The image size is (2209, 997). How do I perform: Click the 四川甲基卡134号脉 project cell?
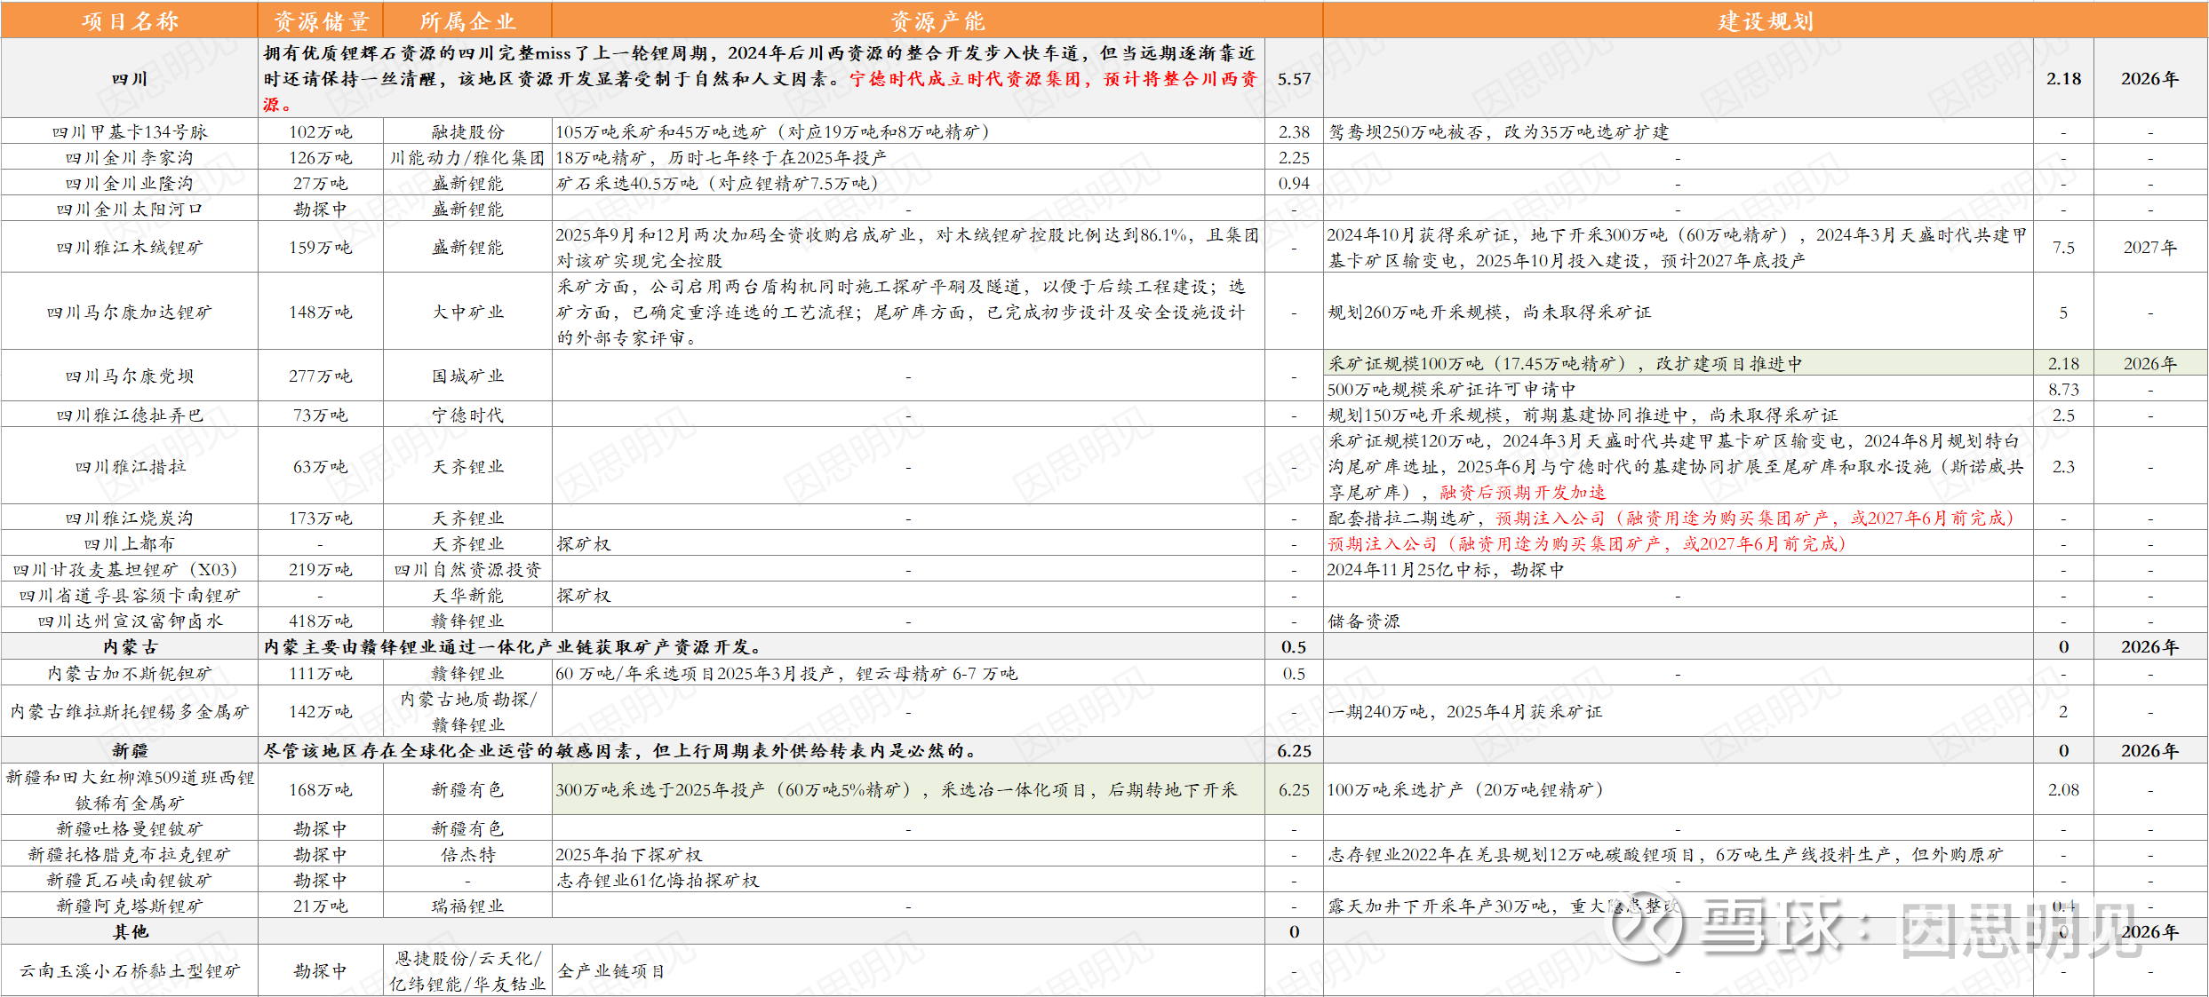point(130,132)
